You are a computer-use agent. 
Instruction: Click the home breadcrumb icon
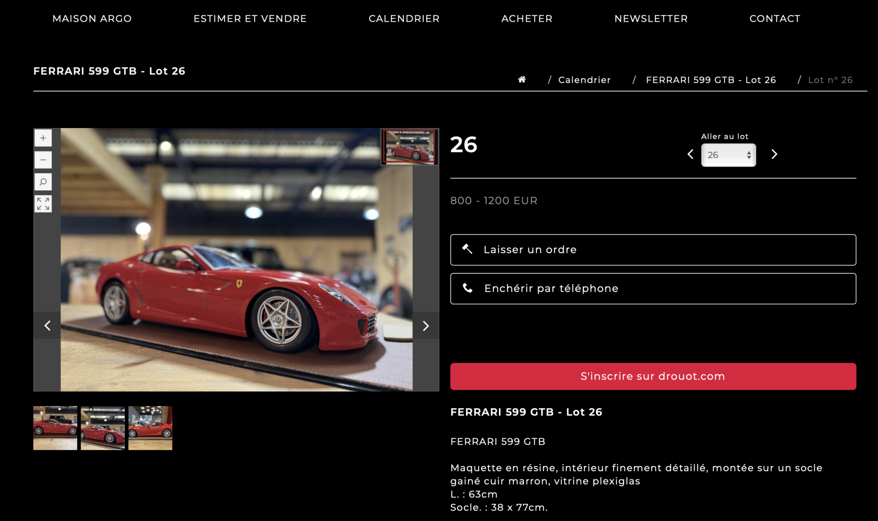tap(522, 79)
